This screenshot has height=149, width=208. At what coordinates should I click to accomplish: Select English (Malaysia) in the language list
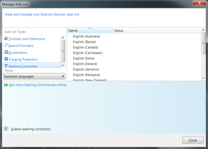pyautogui.click(x=87, y=75)
